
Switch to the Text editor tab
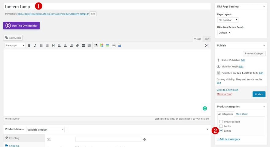point(207,39)
